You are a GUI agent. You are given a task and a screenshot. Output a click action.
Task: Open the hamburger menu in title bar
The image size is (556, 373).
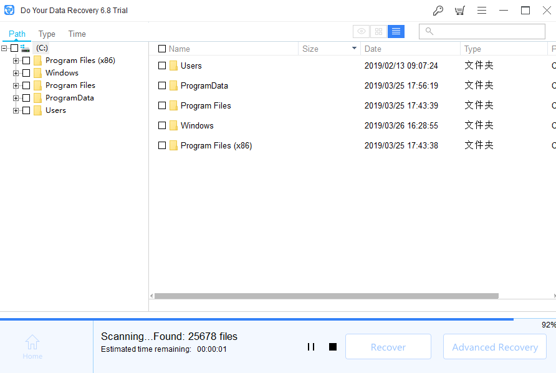pyautogui.click(x=482, y=11)
